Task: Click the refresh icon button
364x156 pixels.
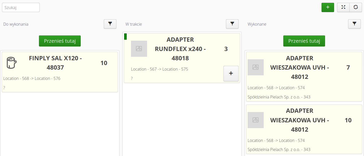Action: point(355,7)
